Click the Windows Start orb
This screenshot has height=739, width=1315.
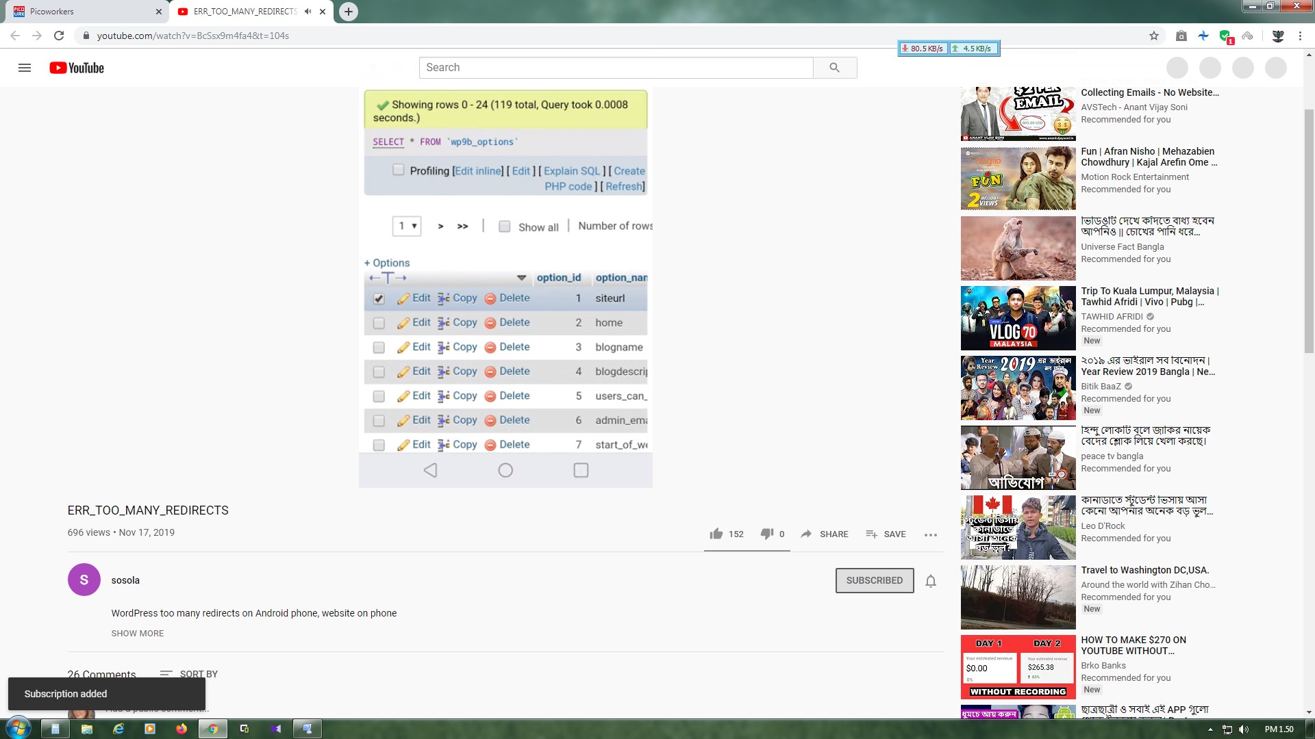(x=18, y=728)
